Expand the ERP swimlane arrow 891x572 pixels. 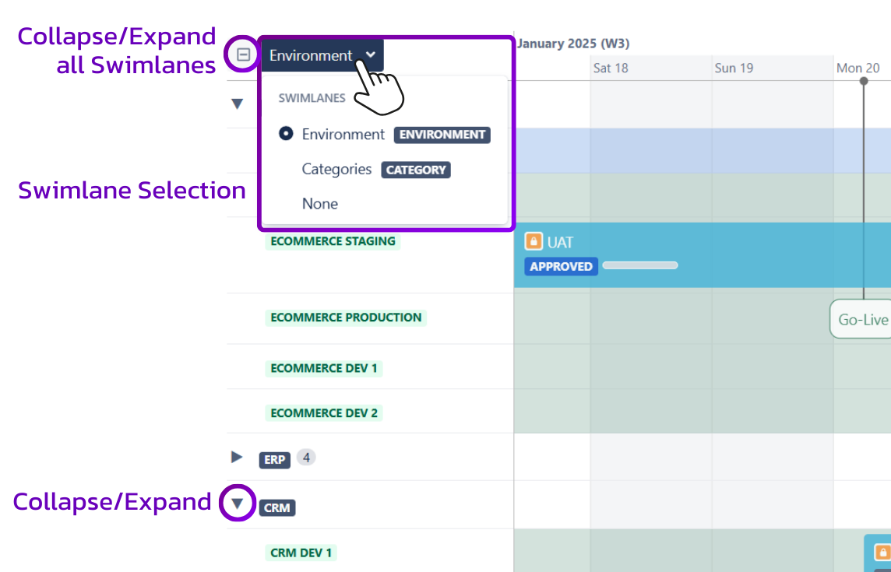(237, 457)
